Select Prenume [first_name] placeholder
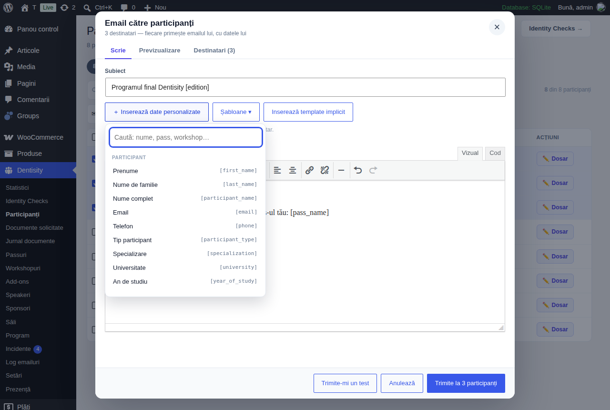The width and height of the screenshot is (610, 410). point(185,171)
